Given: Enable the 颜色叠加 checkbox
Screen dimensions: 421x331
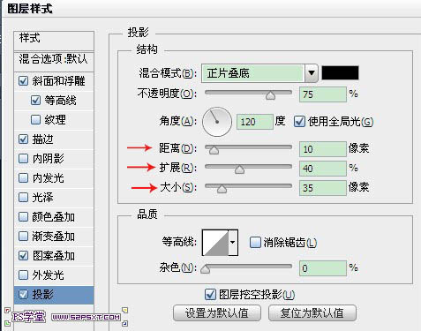Looking at the screenshot, I should pos(23,217).
